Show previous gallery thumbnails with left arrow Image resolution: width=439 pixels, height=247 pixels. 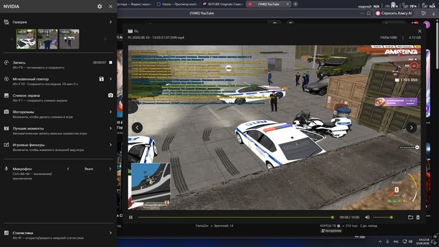(x=12, y=39)
